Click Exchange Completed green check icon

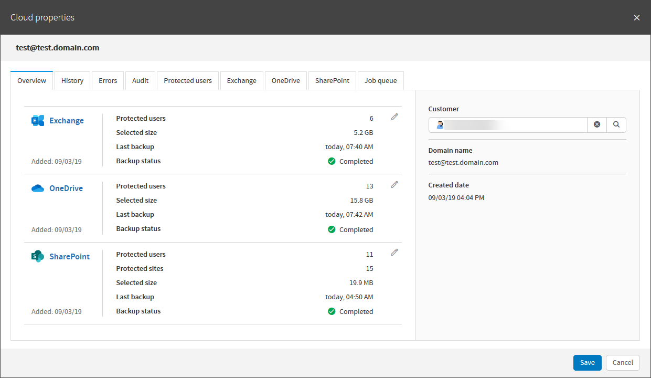click(332, 161)
